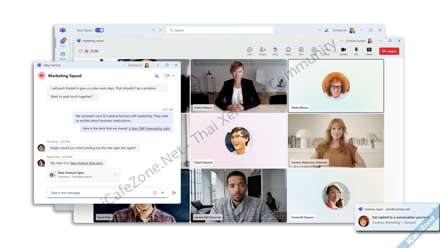
Task: Open the Share content tray
Action: coord(369,51)
